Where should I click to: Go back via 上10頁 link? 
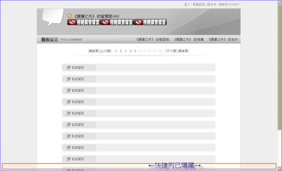click(x=105, y=51)
